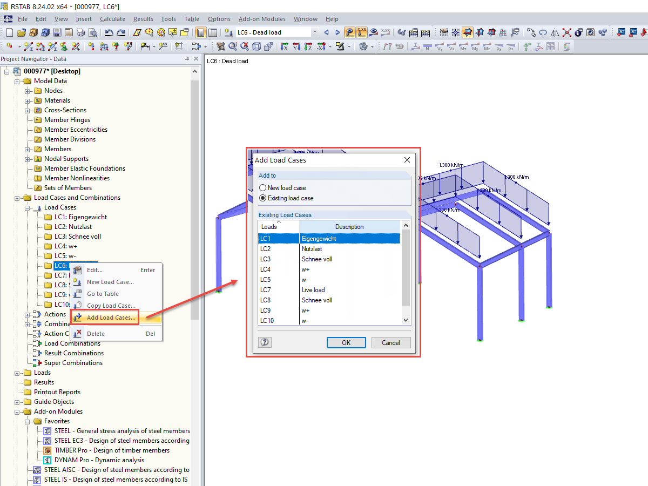Show shear force Vy diagram icon
This screenshot has width=648, height=486.
tap(440, 46)
